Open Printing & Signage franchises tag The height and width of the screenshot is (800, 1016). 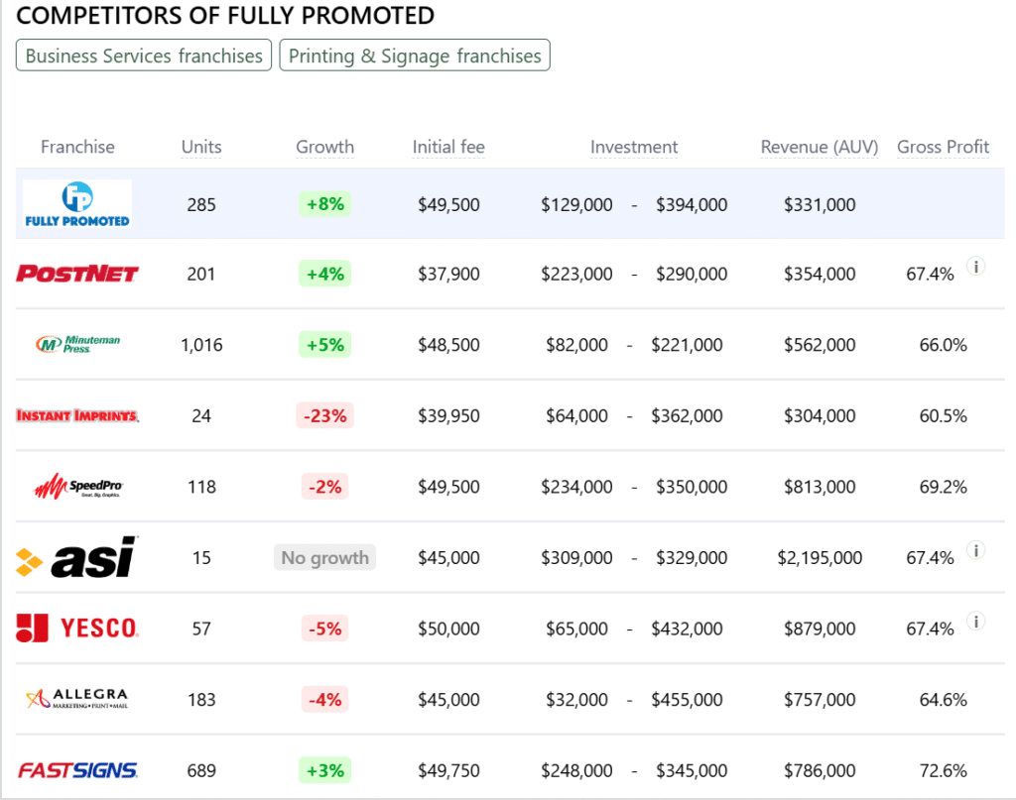(415, 56)
